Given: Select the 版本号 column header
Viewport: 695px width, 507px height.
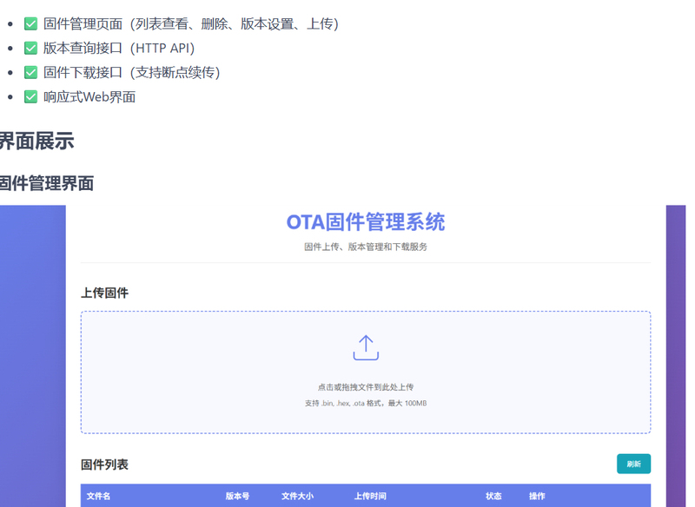Looking at the screenshot, I should point(237,497).
